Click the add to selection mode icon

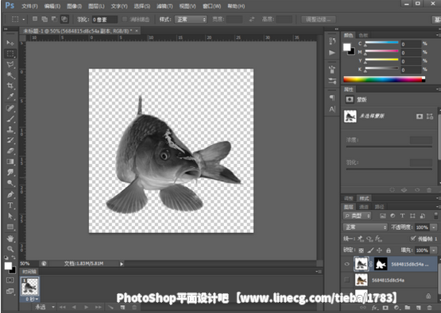point(44,19)
